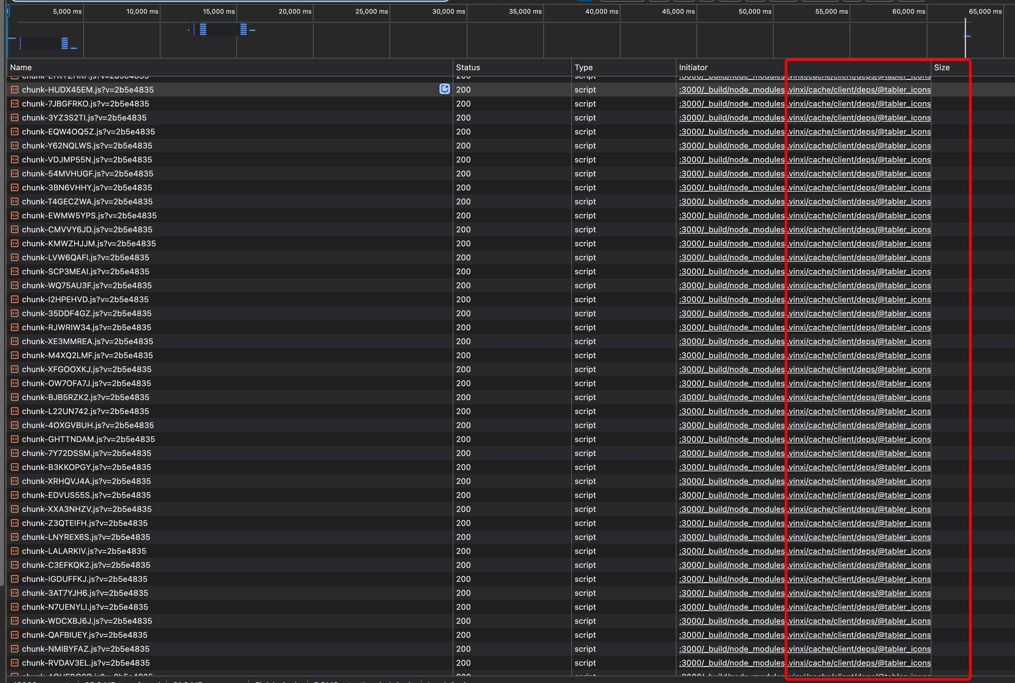
Task: Select the chunk-N7UENYLI.js?v=2b5e4835 request name
Action: pos(85,607)
